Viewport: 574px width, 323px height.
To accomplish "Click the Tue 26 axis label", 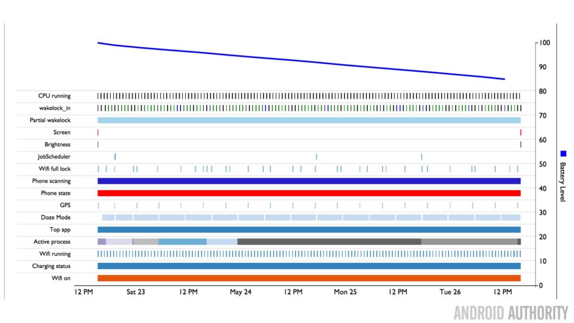I will (450, 292).
